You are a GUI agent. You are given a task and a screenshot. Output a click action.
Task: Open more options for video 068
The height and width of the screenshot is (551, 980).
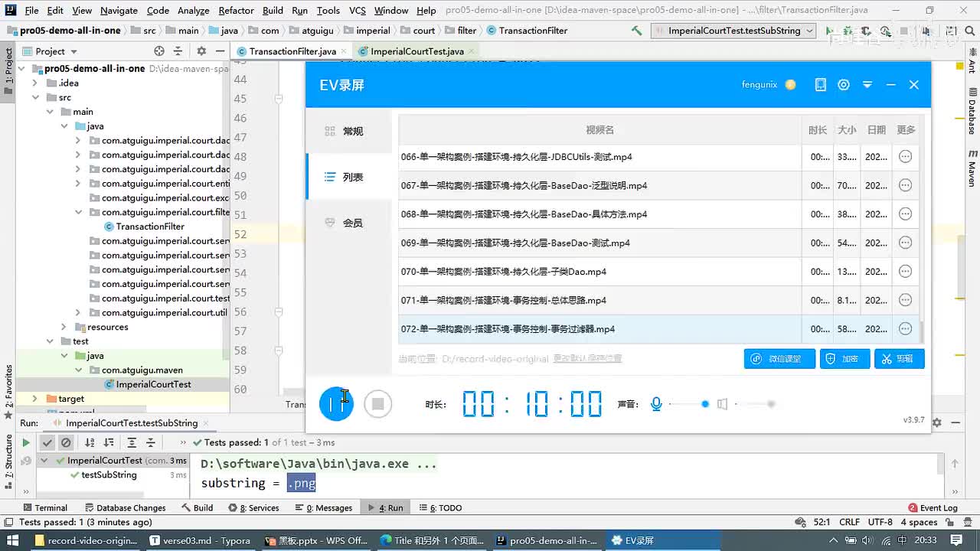(x=905, y=214)
